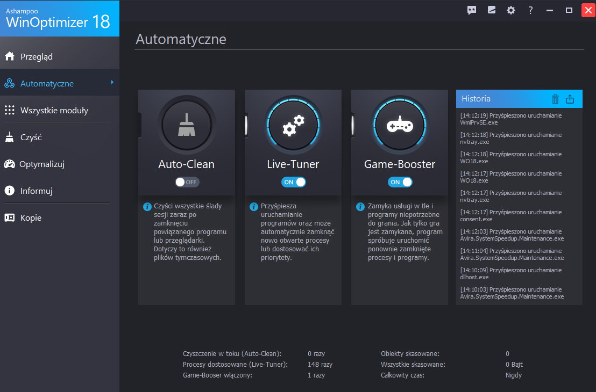The width and height of the screenshot is (596, 392).
Task: Open the Informuj menu item
Action: coord(60,191)
